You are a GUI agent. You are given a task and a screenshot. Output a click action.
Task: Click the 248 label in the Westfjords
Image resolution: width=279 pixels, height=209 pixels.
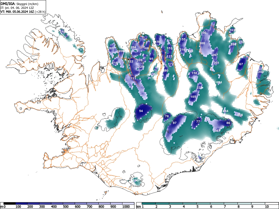coord(62,31)
